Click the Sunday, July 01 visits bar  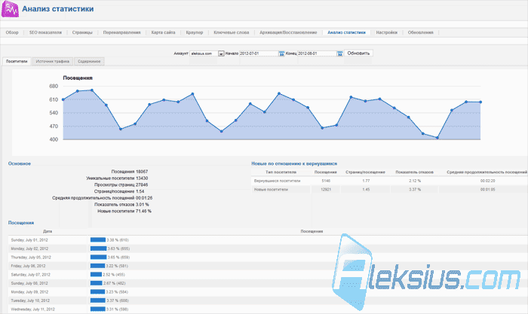98,239
